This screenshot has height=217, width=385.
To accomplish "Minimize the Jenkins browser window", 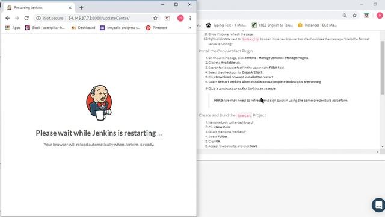I will coord(162,4).
